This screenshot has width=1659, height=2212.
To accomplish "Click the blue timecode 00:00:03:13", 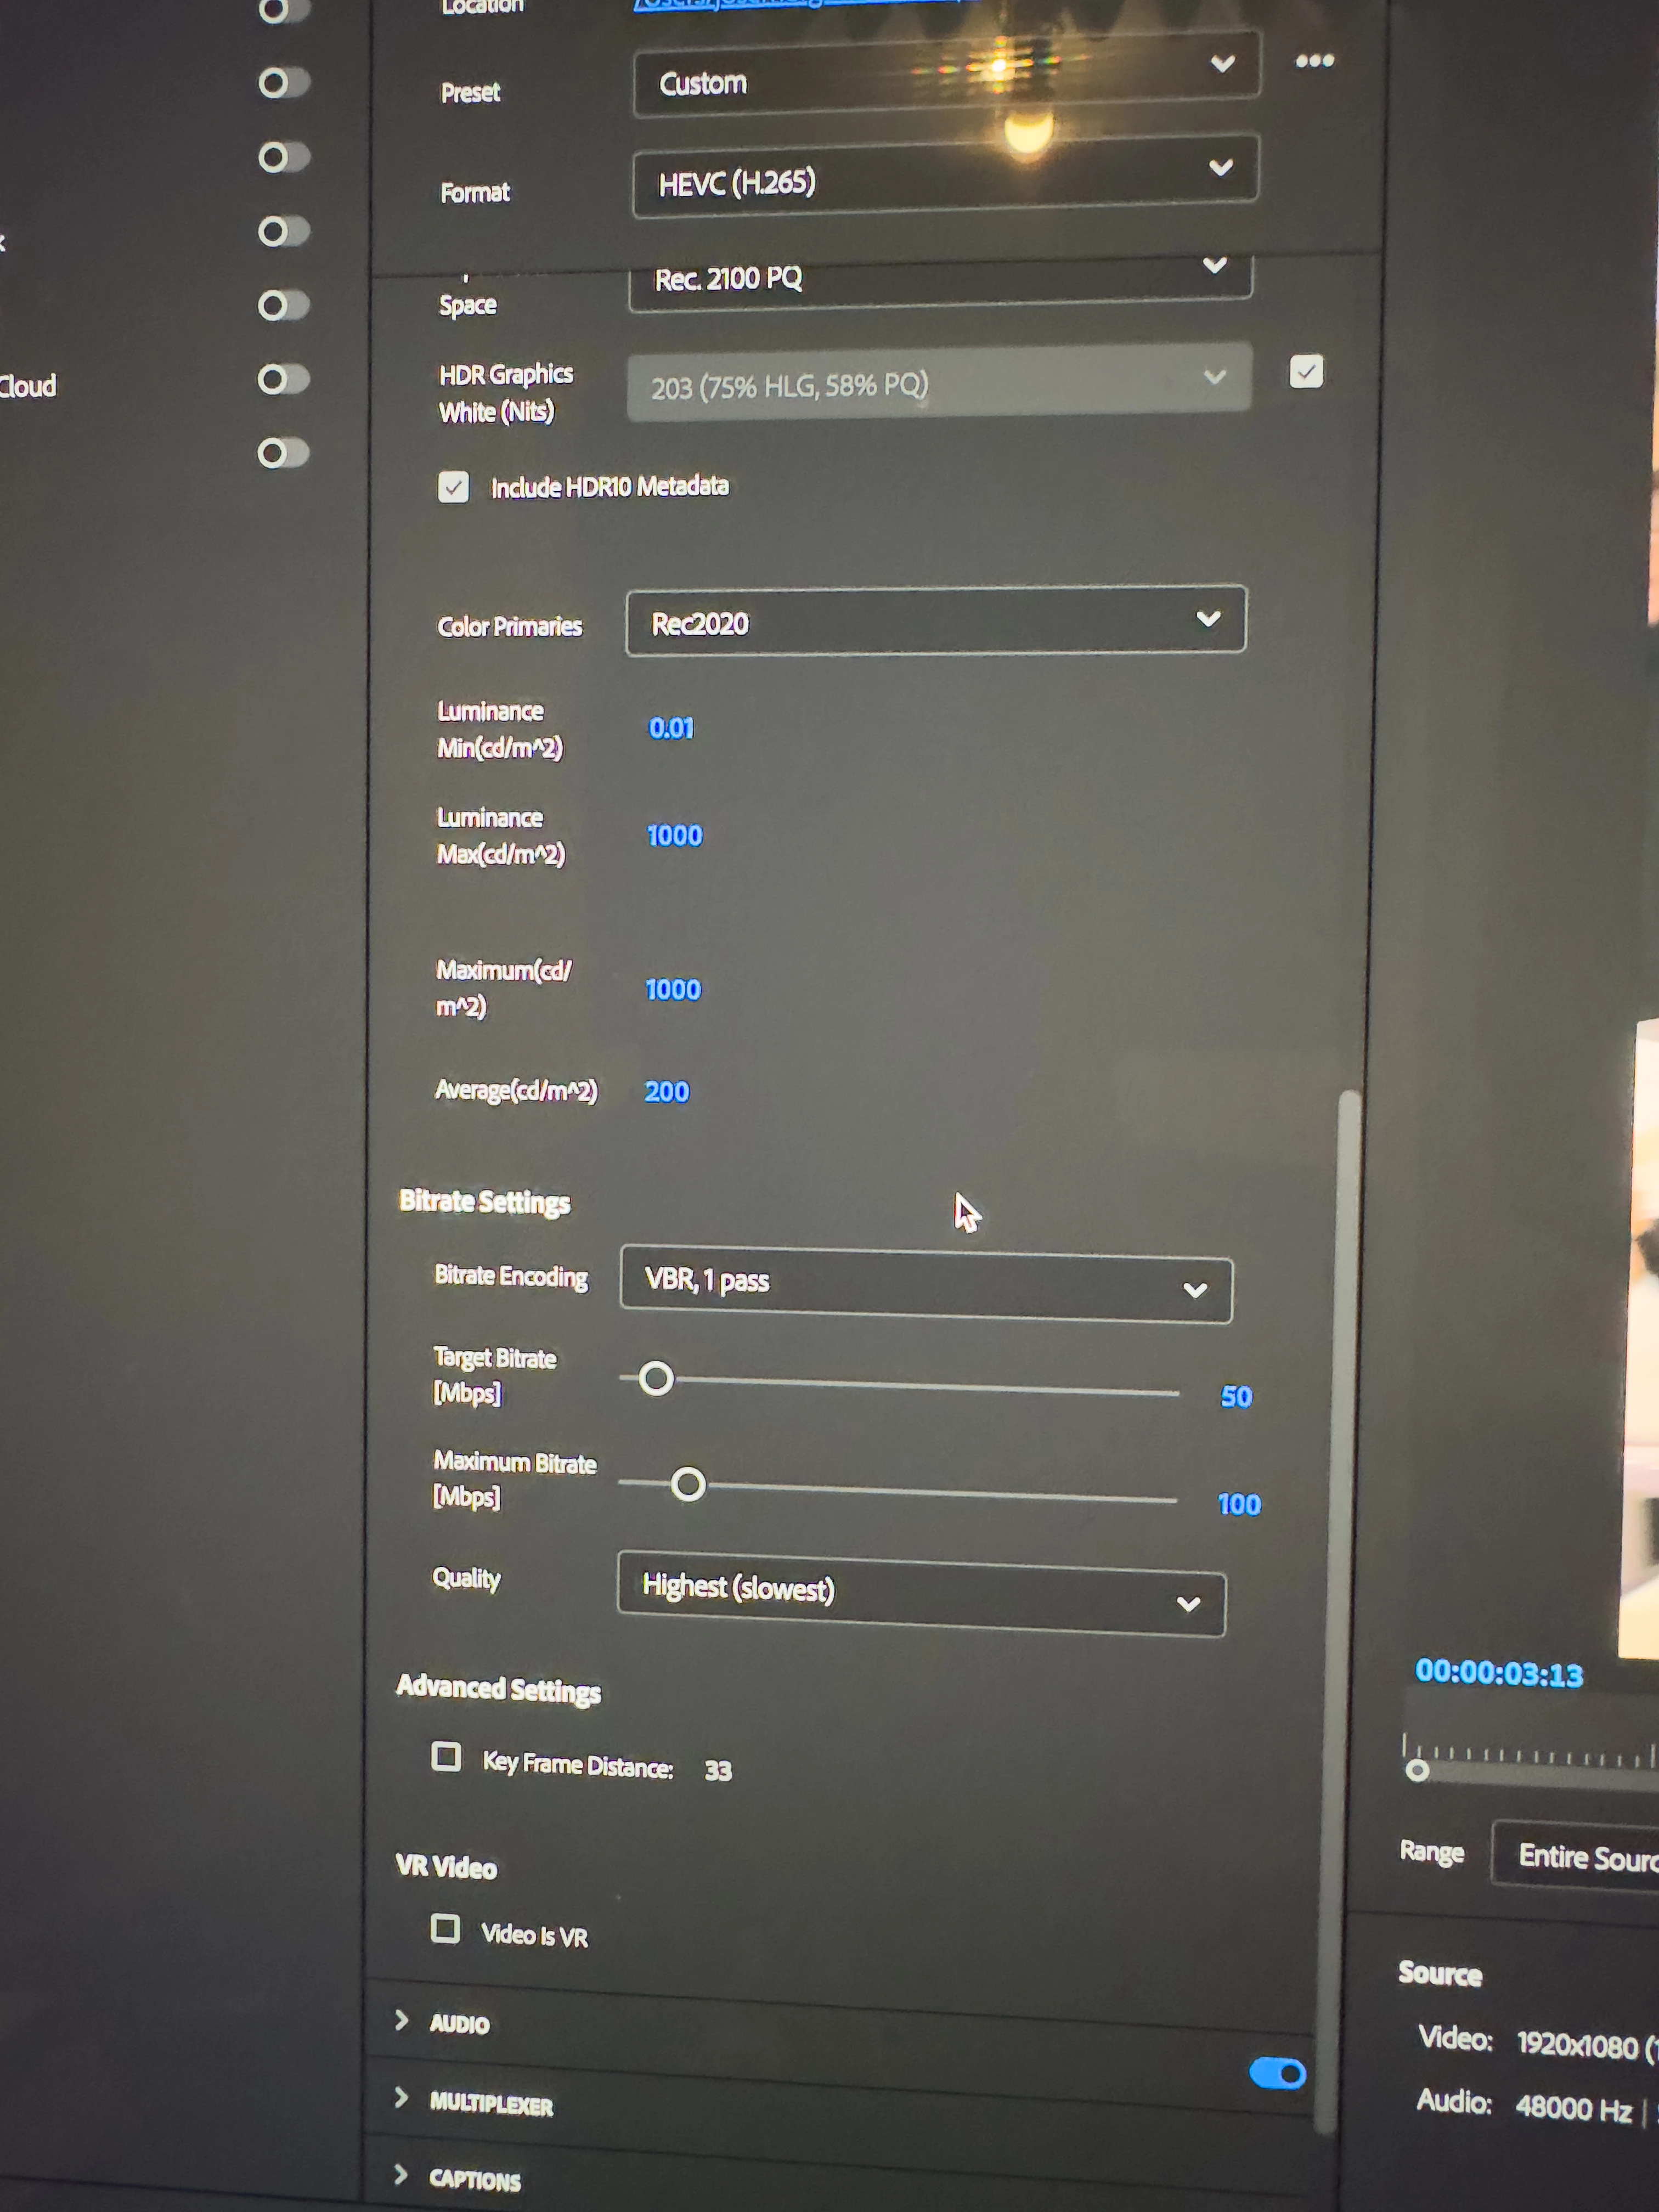I will tap(1498, 1673).
